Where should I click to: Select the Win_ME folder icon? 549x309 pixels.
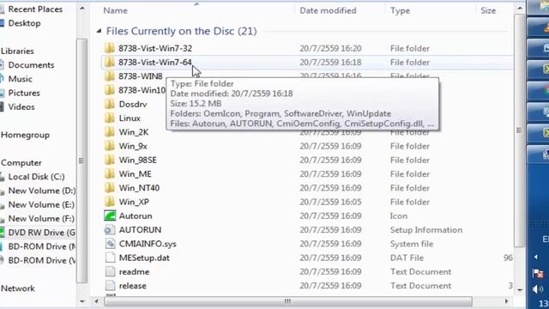(x=110, y=174)
